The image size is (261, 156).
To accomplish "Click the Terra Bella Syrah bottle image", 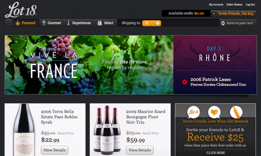I will pos(24,130).
